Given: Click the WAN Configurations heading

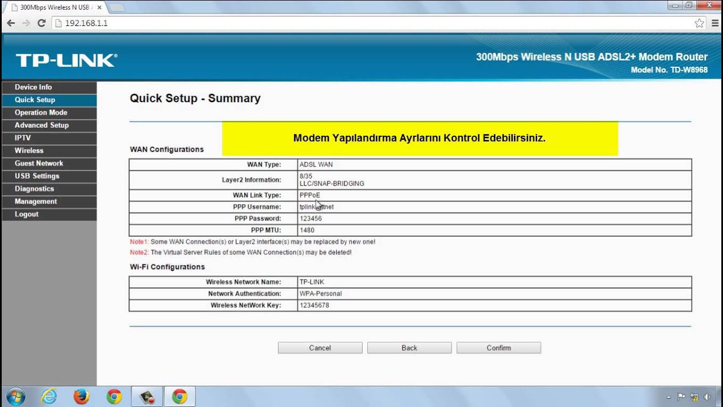Looking at the screenshot, I should click(167, 150).
